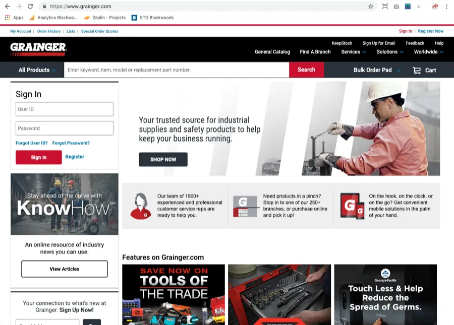Image resolution: width=454 pixels, height=325 pixels.
Task: Click Sign In link at top right
Action: 406,31
